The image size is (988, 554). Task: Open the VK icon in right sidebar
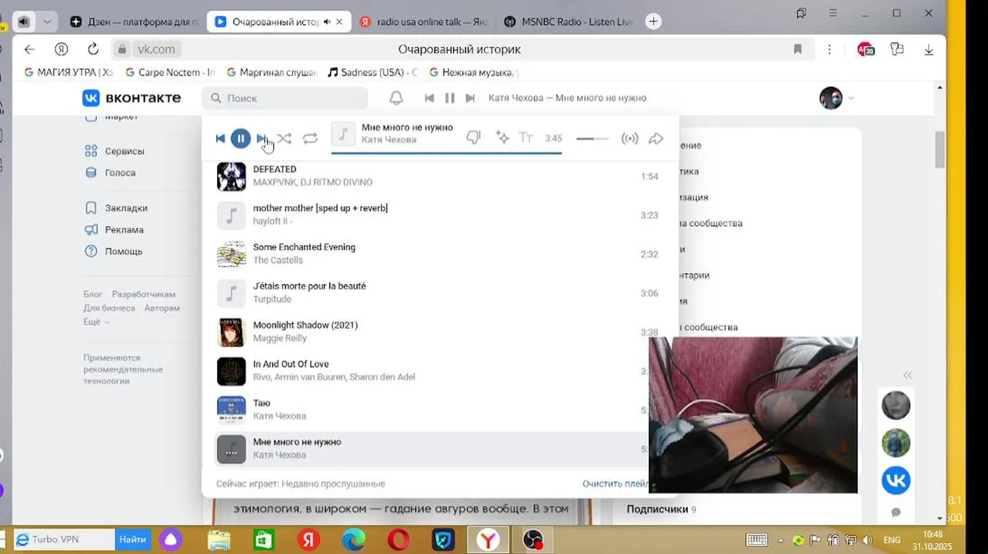pyautogui.click(x=896, y=480)
